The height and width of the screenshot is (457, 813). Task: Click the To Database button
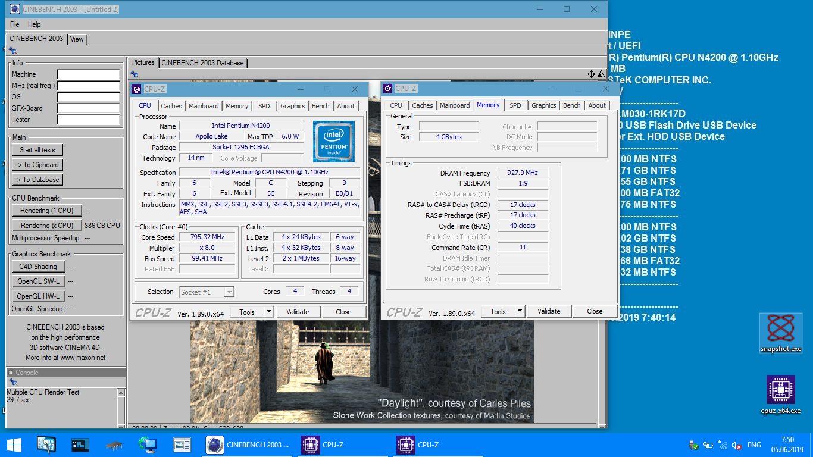coord(37,180)
